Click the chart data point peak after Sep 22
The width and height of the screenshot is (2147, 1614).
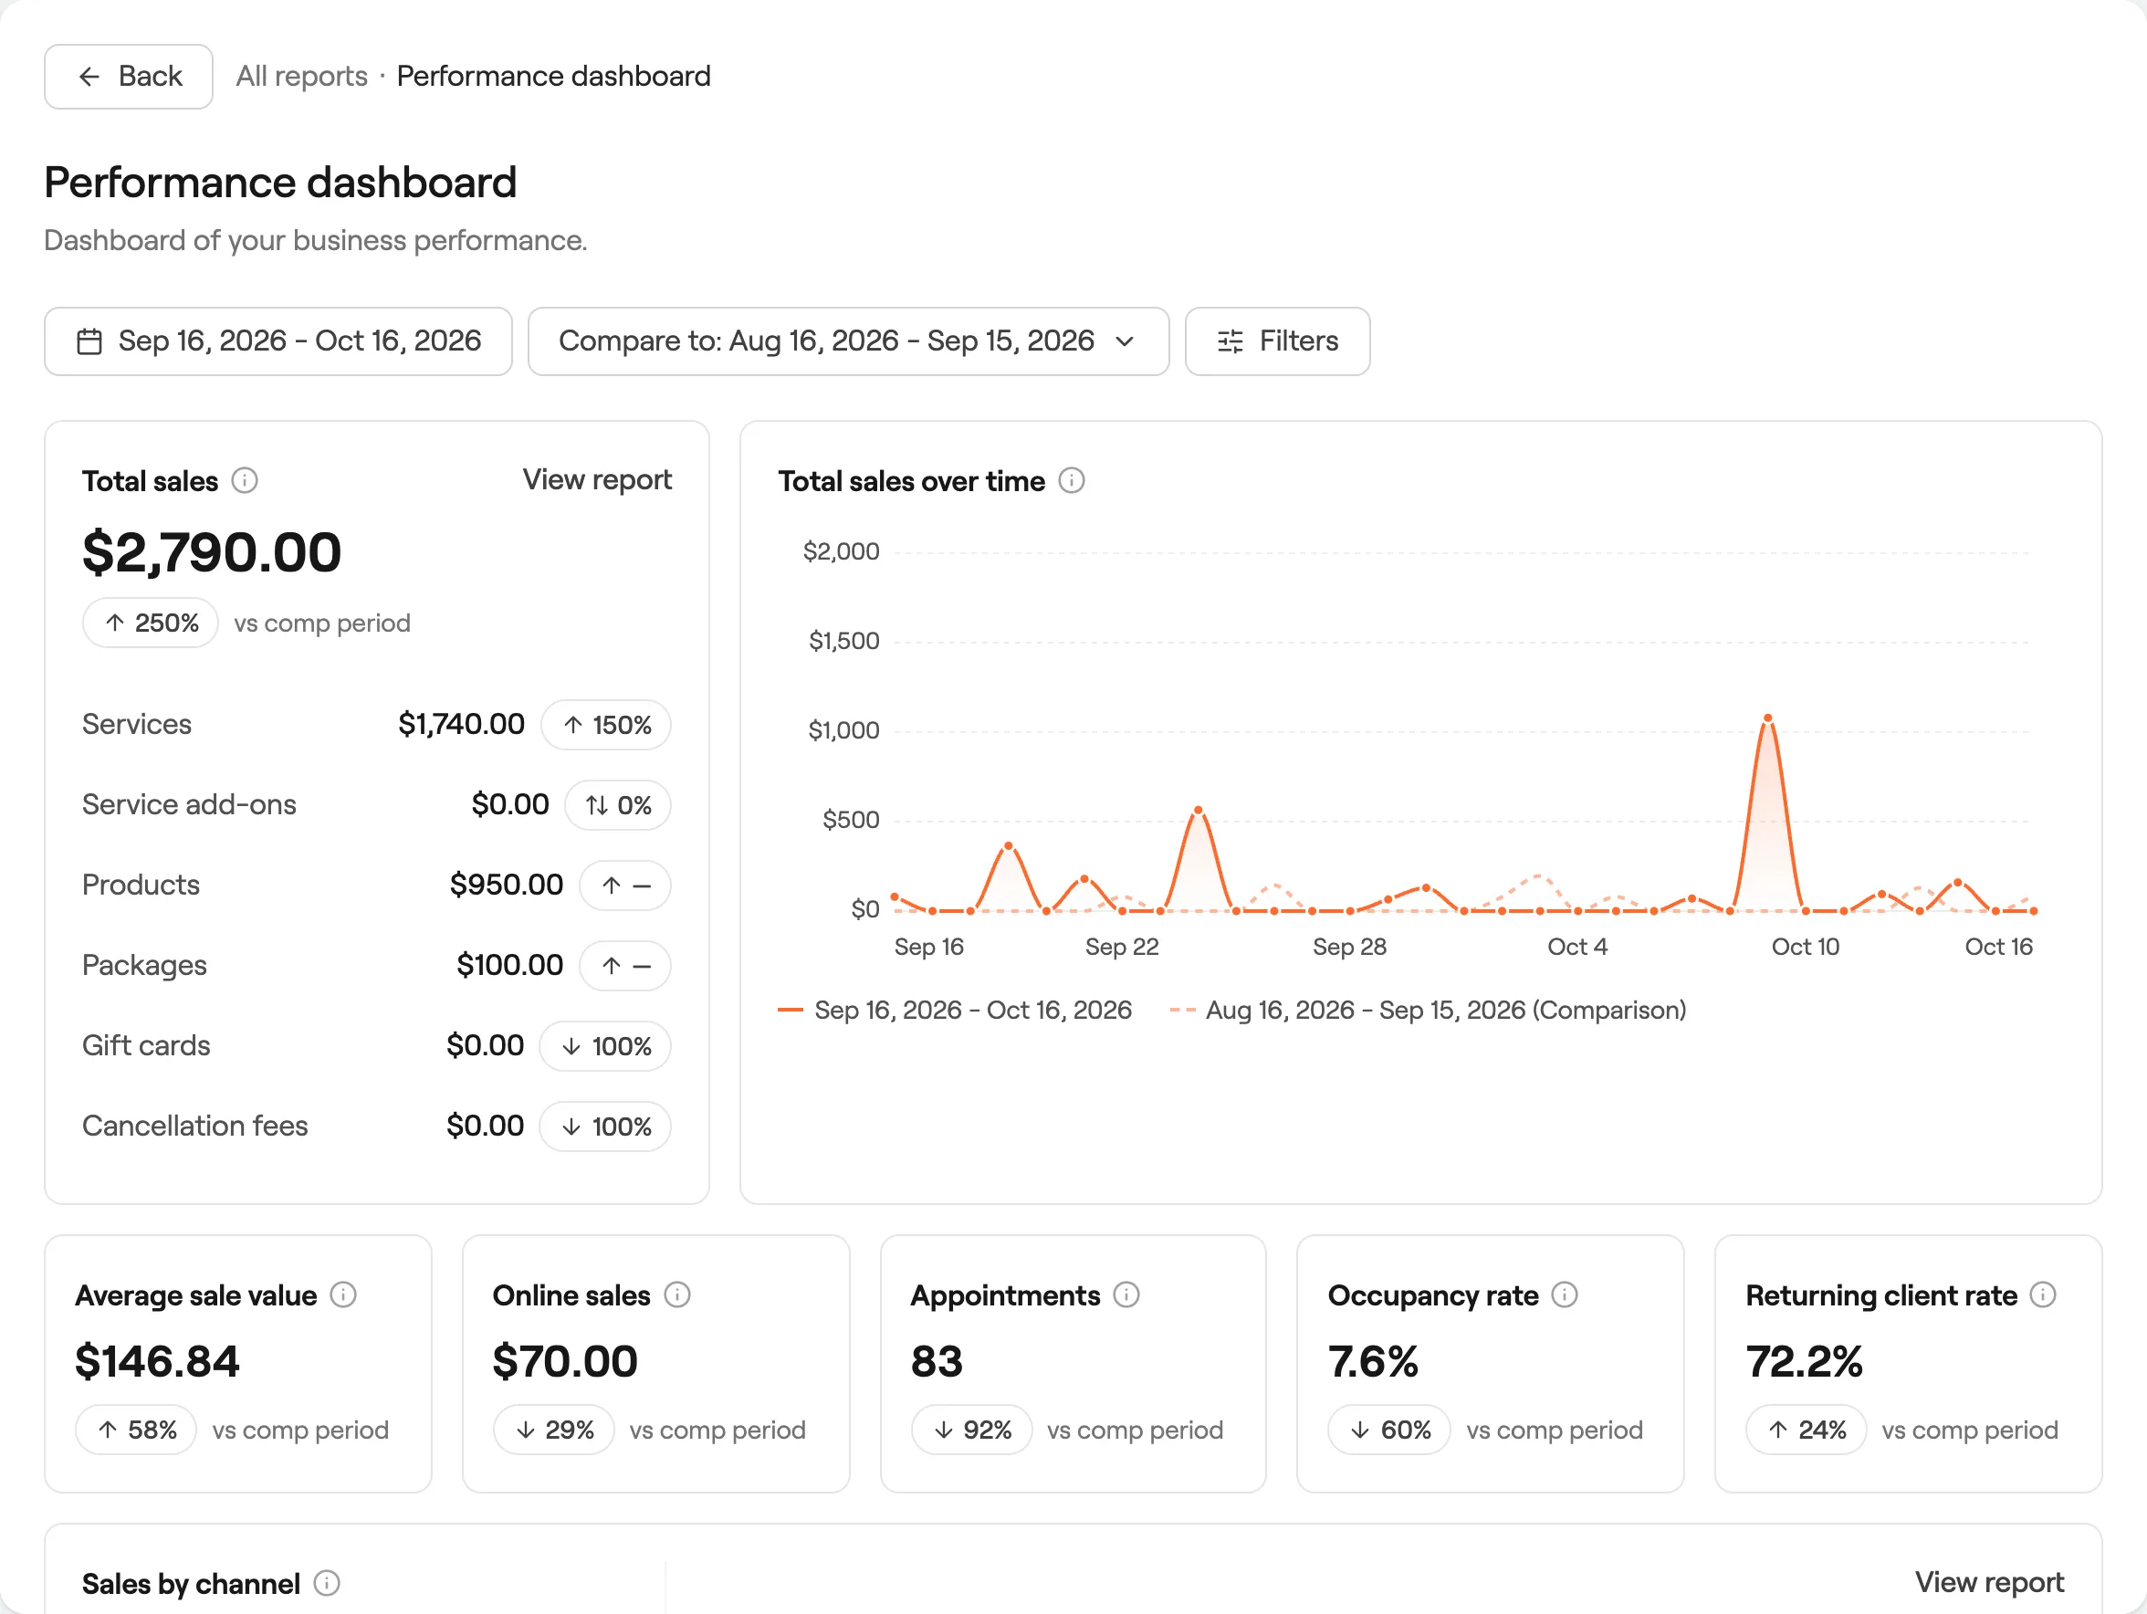point(1198,810)
